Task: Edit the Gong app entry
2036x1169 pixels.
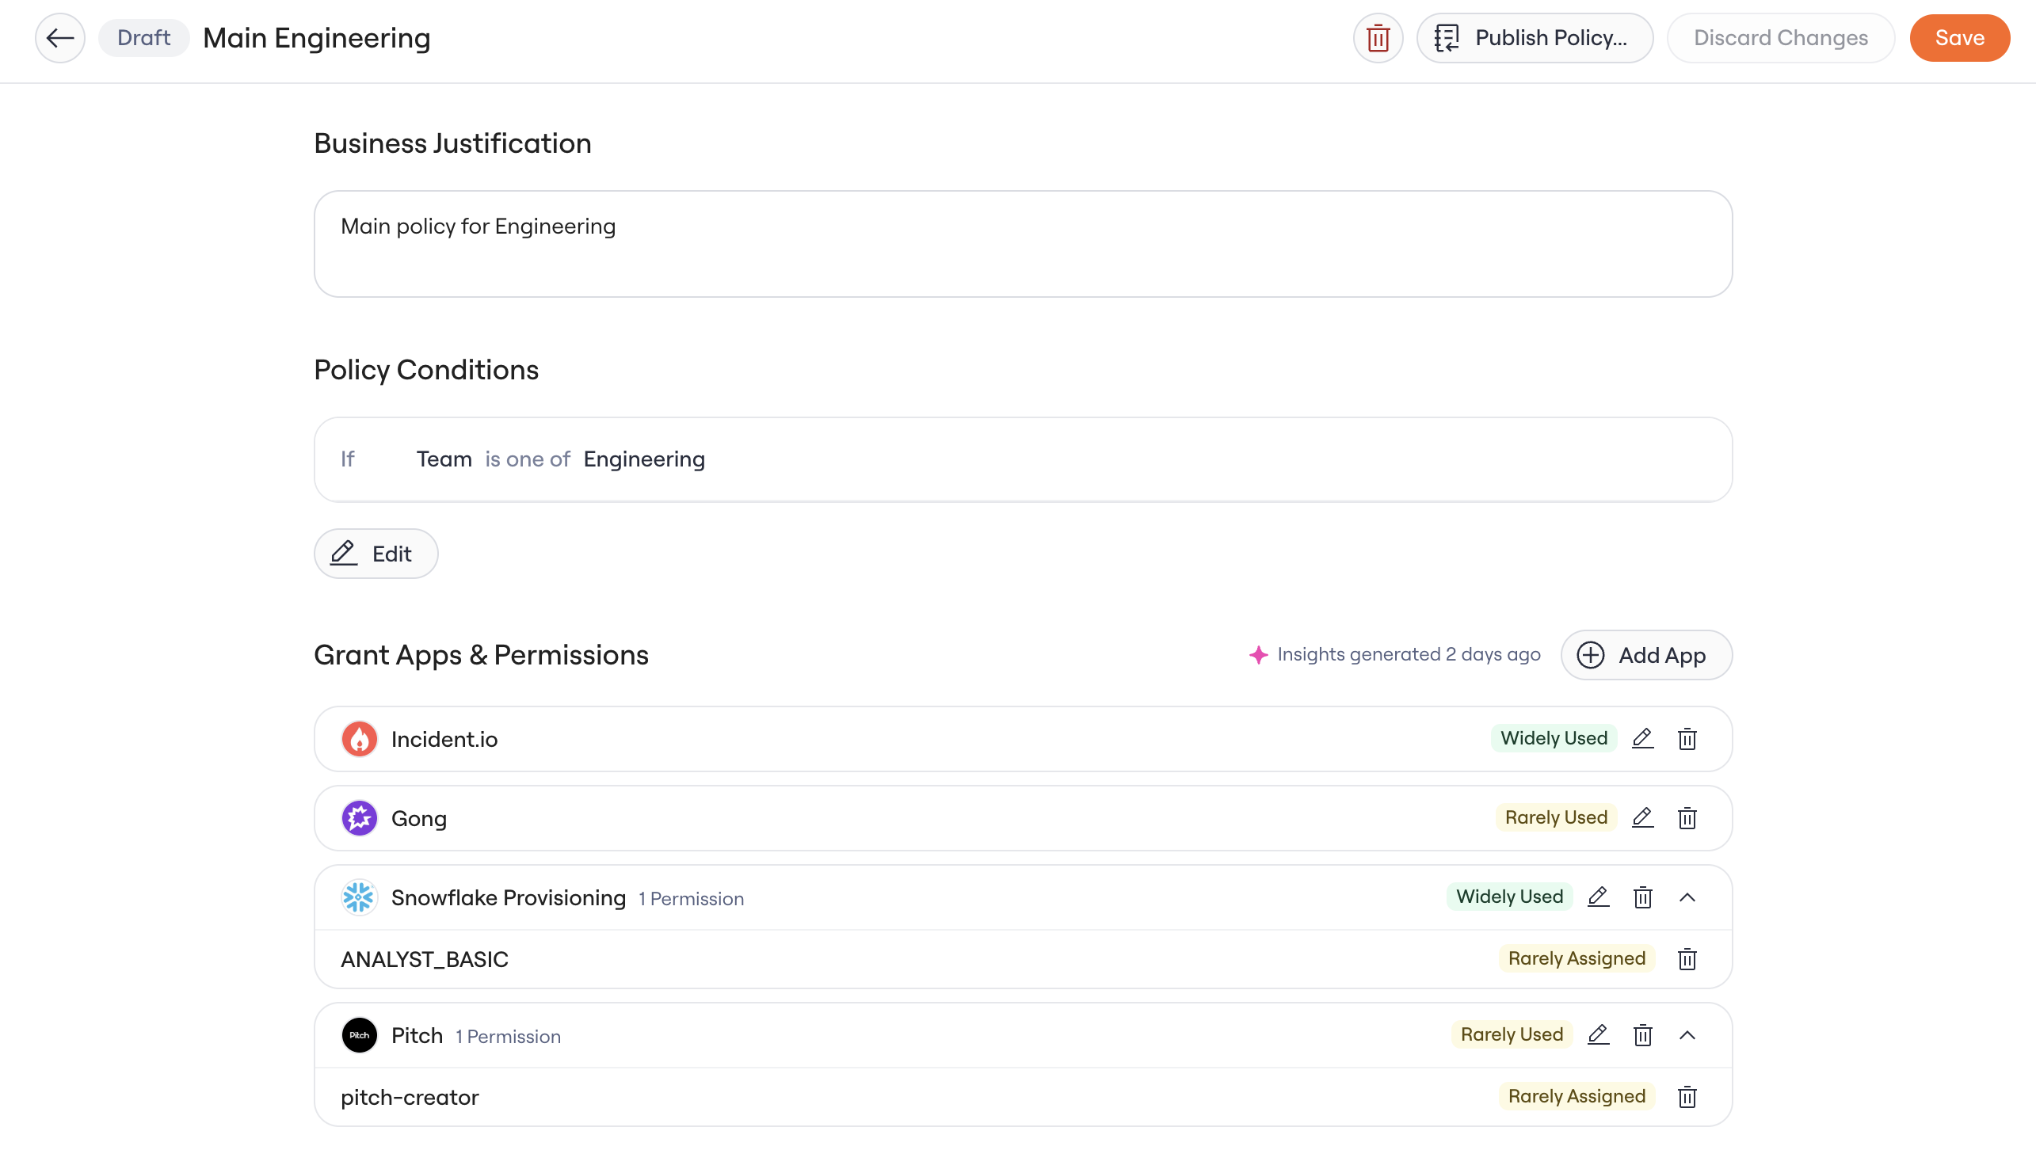Action: pyautogui.click(x=1642, y=817)
